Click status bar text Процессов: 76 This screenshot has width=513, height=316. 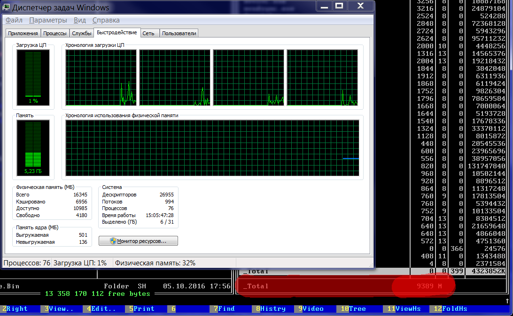coord(27,263)
